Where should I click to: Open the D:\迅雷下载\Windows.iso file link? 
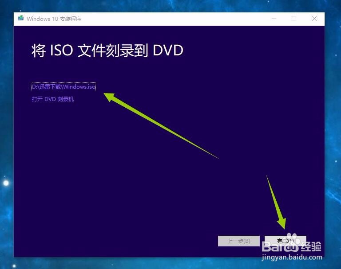[63, 87]
